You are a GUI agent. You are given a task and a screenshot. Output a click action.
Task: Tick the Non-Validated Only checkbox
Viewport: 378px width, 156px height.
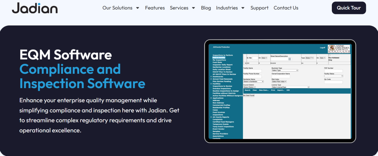(x=329, y=55)
